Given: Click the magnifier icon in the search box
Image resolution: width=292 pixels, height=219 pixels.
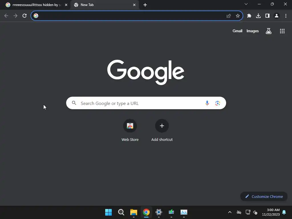Looking at the screenshot, I should click(74, 103).
